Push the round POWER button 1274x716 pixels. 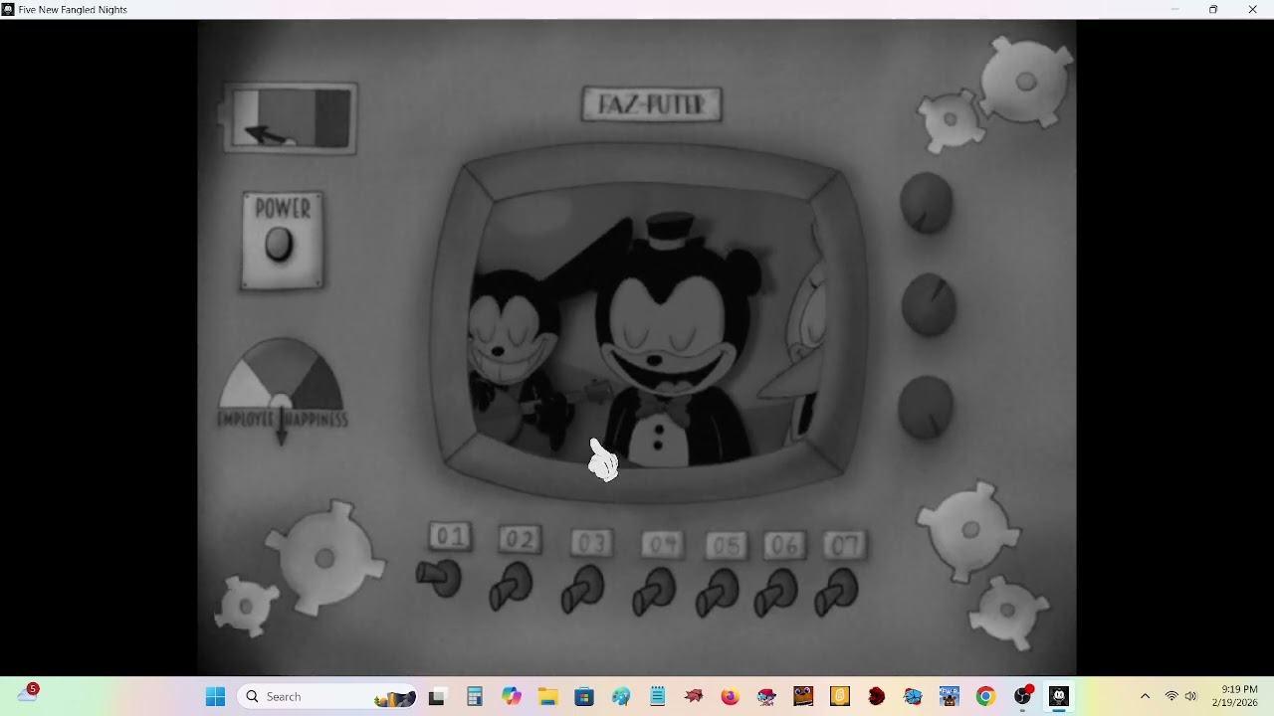[280, 245]
